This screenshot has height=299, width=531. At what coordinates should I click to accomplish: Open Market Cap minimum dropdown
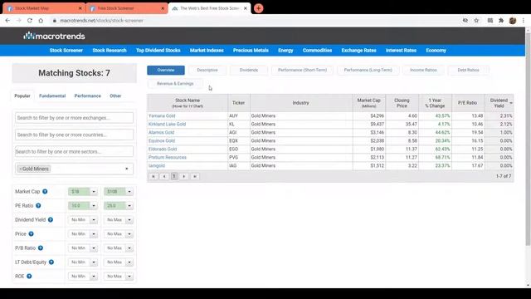click(94, 192)
